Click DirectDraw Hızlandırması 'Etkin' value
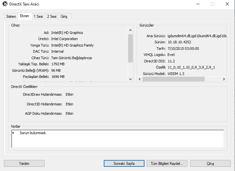The width and height of the screenshot is (235, 171). pyautogui.click(x=69, y=94)
